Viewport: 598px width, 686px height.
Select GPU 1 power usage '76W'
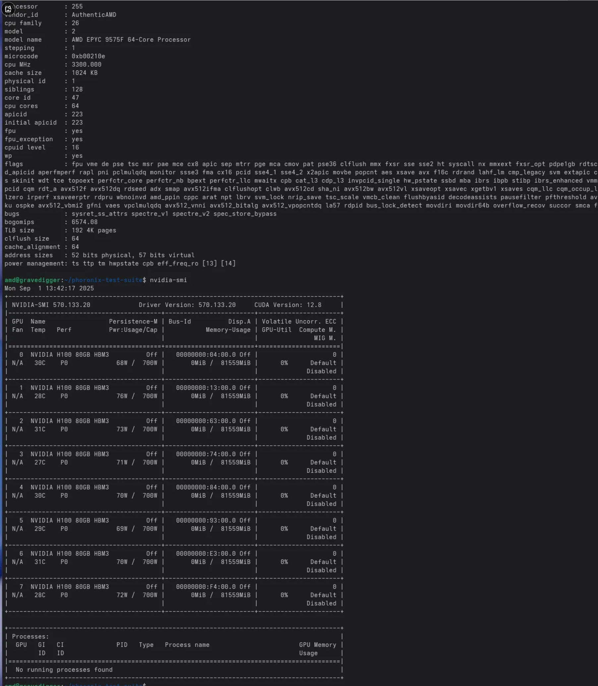(x=122, y=396)
